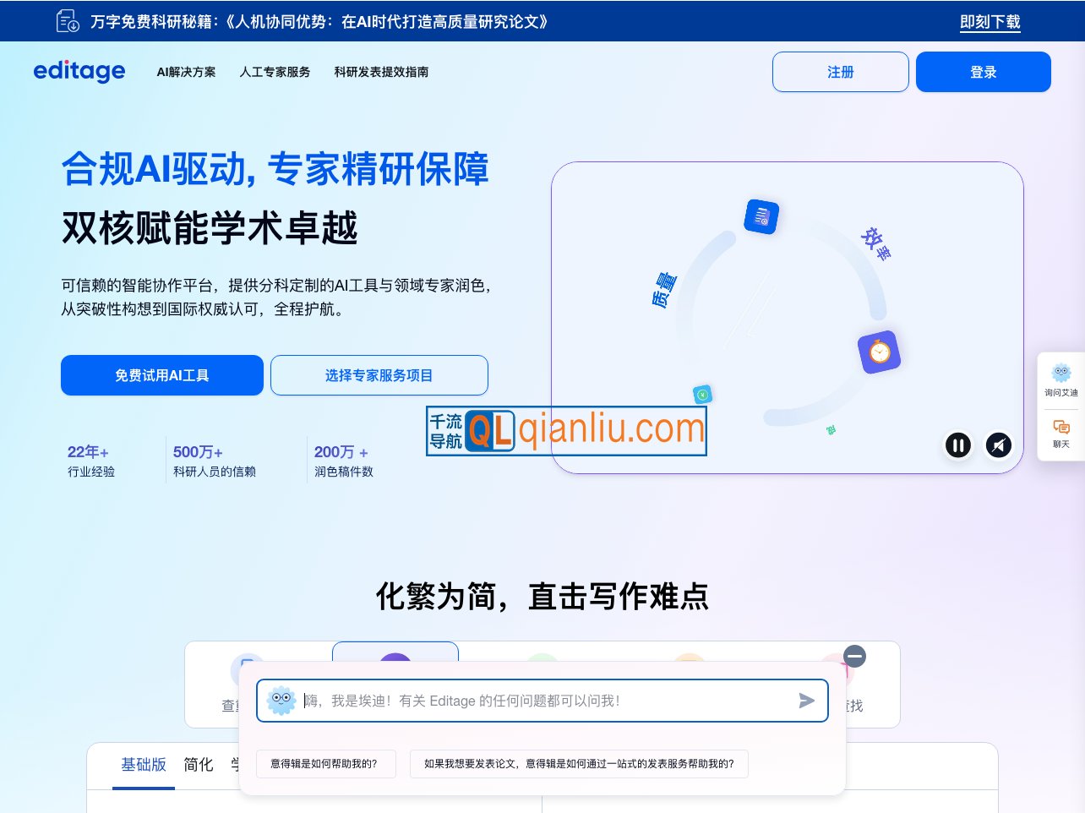Select the suggested question 意得辑是如何帮助我的?
This screenshot has width=1085, height=813.
click(x=326, y=763)
